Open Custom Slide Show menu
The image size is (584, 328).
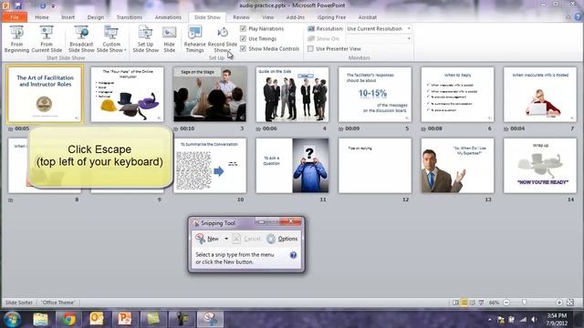click(111, 39)
